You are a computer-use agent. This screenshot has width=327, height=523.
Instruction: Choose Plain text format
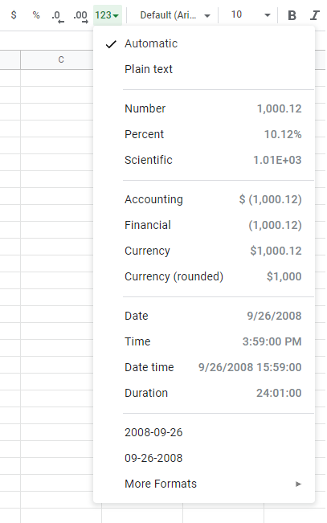coord(204,69)
